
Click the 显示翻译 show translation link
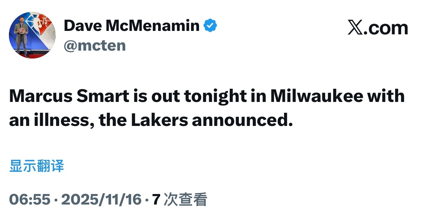click(x=37, y=166)
